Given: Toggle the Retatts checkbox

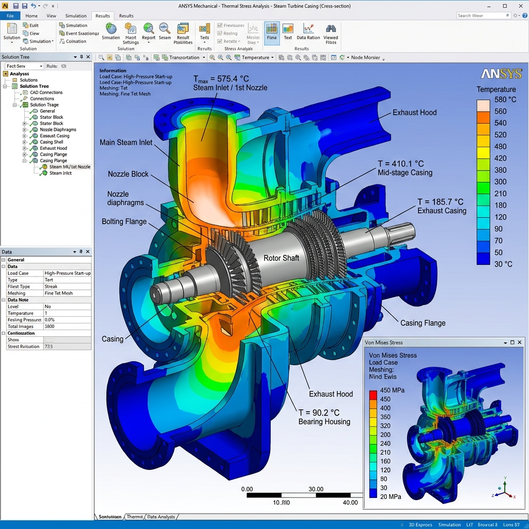Looking at the screenshot, I should 220,41.
